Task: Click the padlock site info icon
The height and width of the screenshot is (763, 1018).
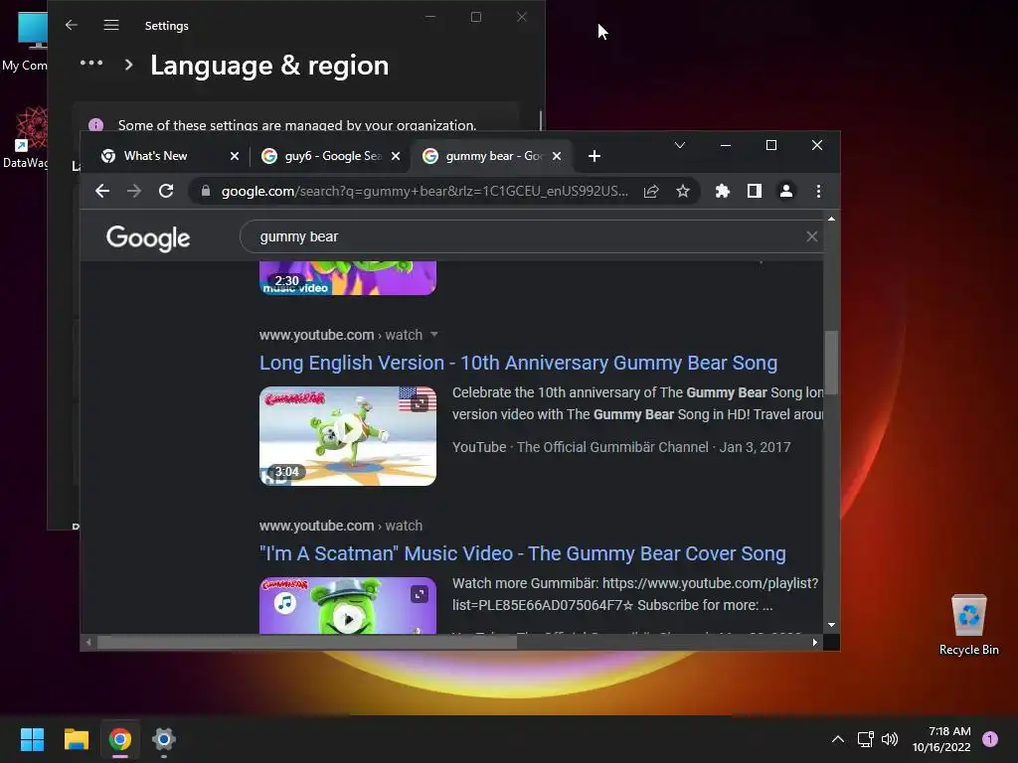Action: (x=206, y=191)
